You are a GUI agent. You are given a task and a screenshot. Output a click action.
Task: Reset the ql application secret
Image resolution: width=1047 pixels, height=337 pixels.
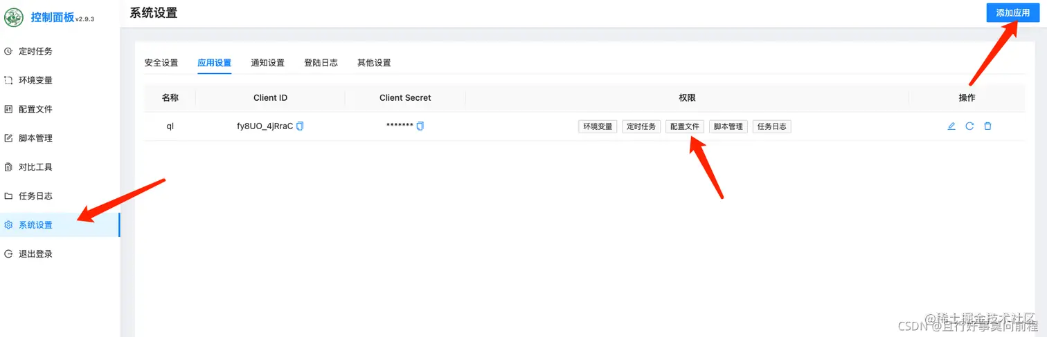[x=969, y=126]
